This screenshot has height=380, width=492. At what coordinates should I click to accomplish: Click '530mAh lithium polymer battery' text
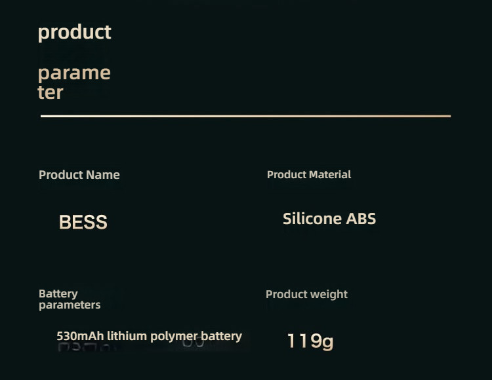150,336
